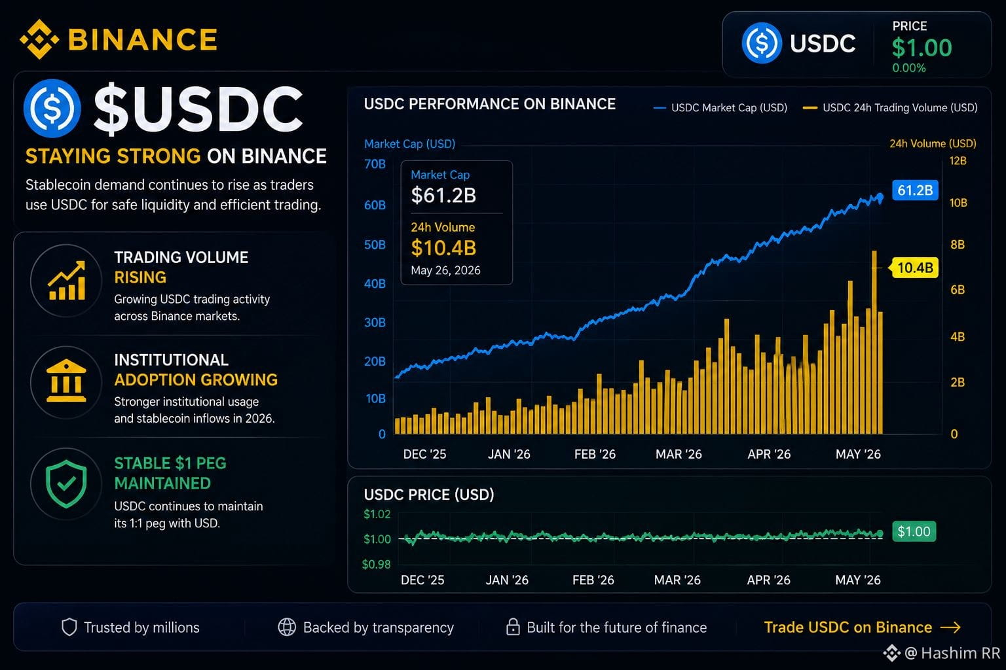1006x670 pixels.
Task: Click Trusted by millions text
Action: pyautogui.click(x=141, y=627)
